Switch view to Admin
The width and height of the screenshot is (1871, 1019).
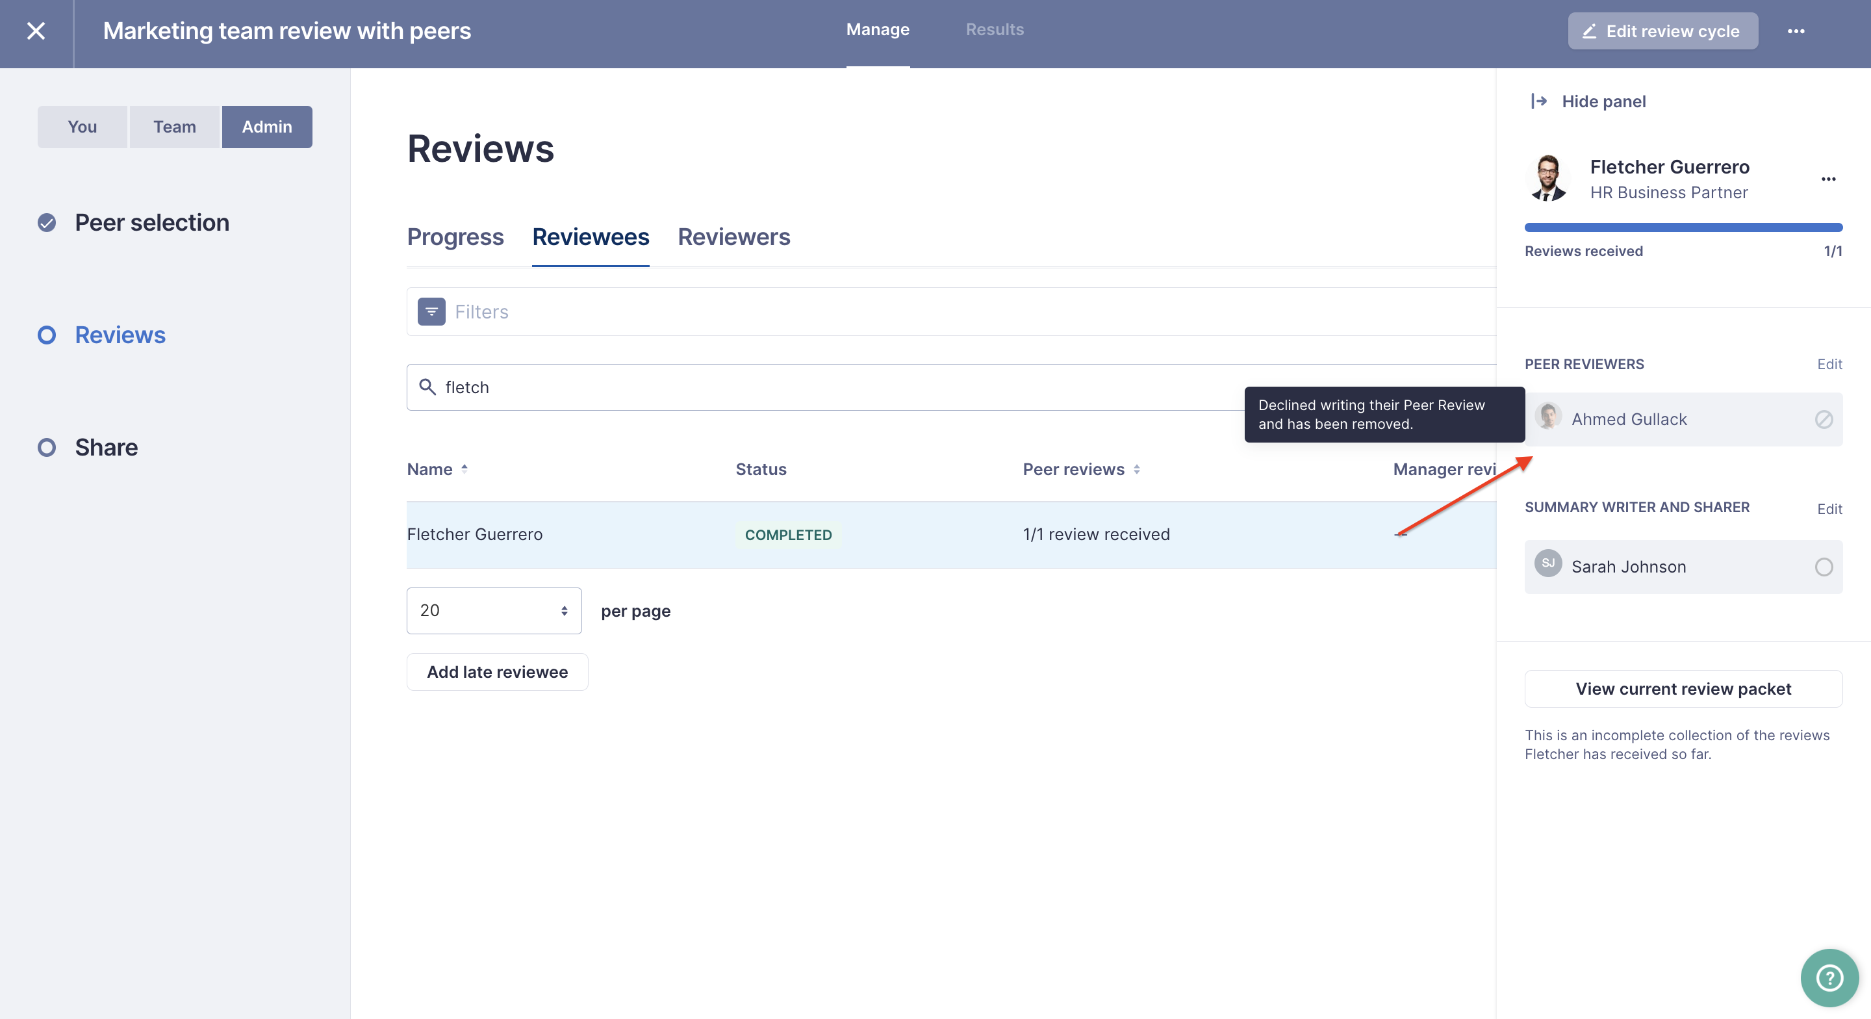click(x=266, y=127)
